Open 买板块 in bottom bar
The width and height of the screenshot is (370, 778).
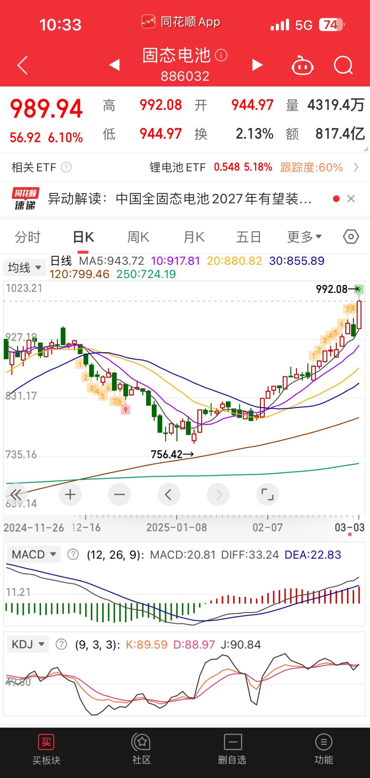46,750
